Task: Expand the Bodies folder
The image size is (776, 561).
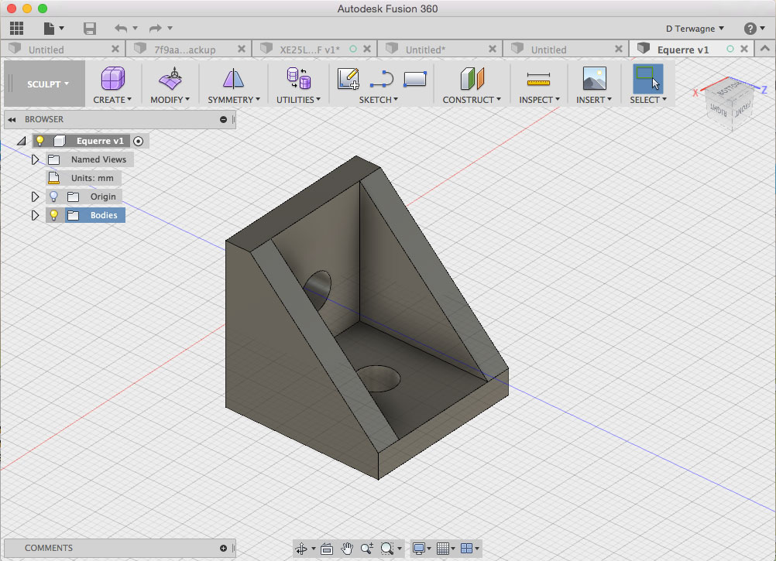Action: point(35,216)
